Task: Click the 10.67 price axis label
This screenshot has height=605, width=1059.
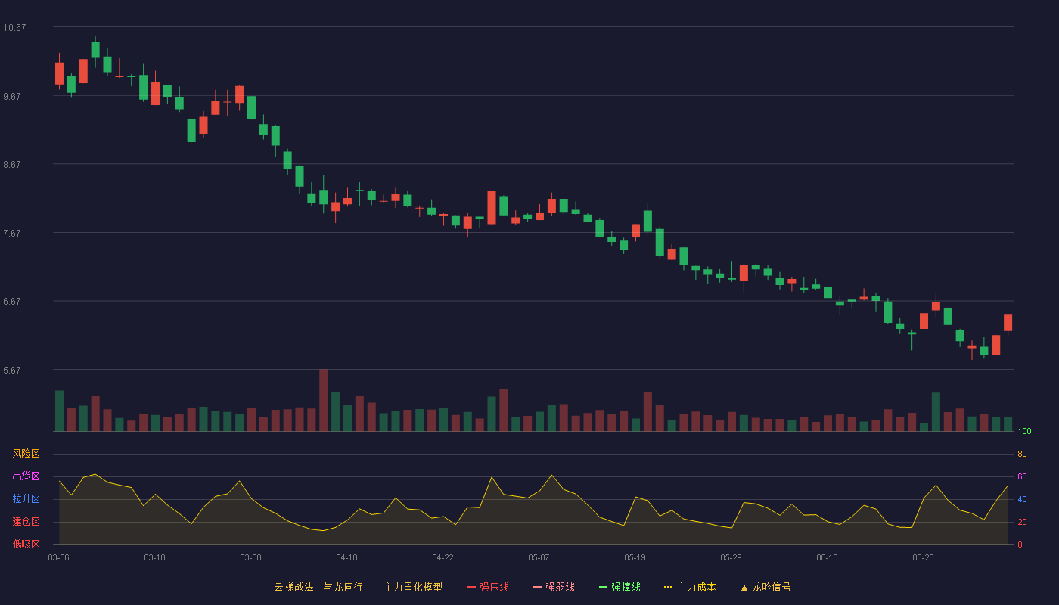Action: pos(14,28)
